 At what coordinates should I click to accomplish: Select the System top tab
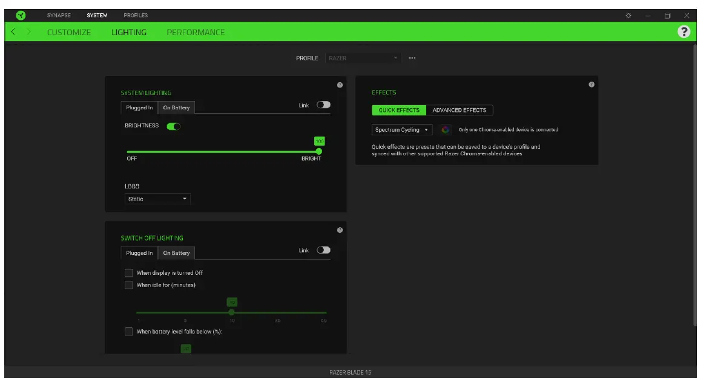tap(97, 15)
